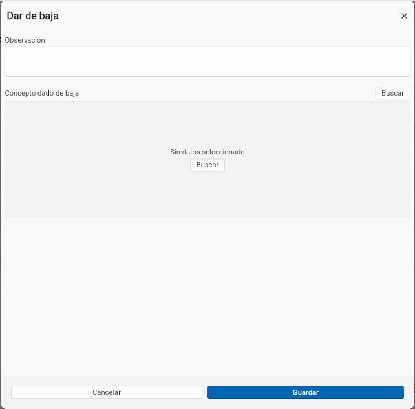This screenshot has height=409, width=415.
Task: Save changes with the Guardar button
Action: coord(305,392)
